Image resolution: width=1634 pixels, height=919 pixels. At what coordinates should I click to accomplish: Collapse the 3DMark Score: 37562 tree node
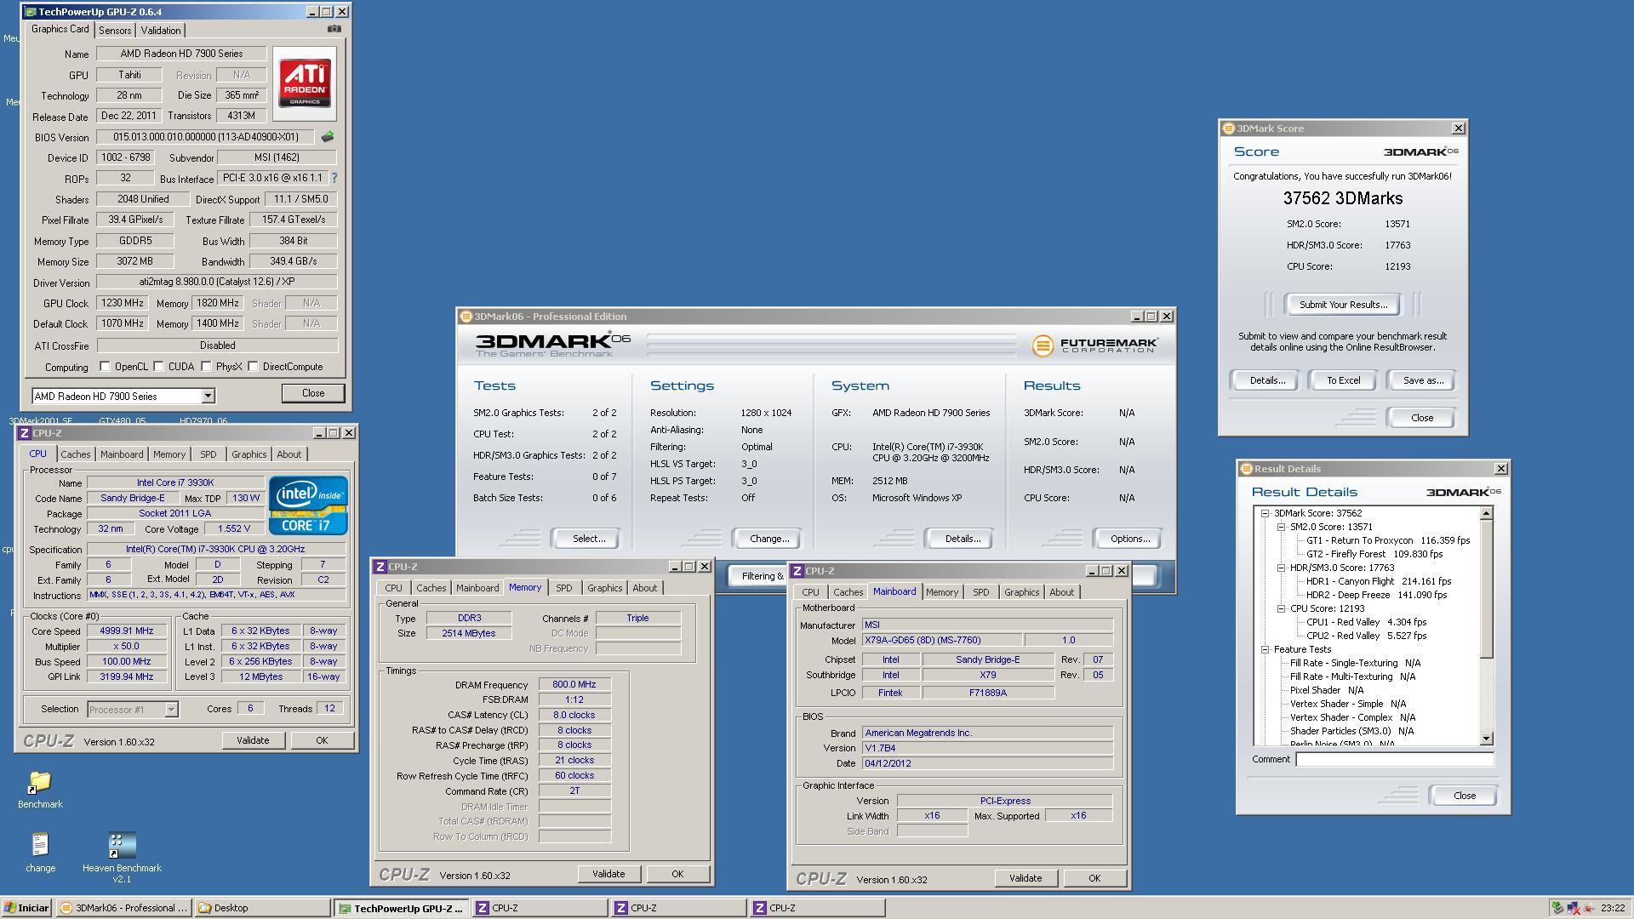click(x=1265, y=513)
